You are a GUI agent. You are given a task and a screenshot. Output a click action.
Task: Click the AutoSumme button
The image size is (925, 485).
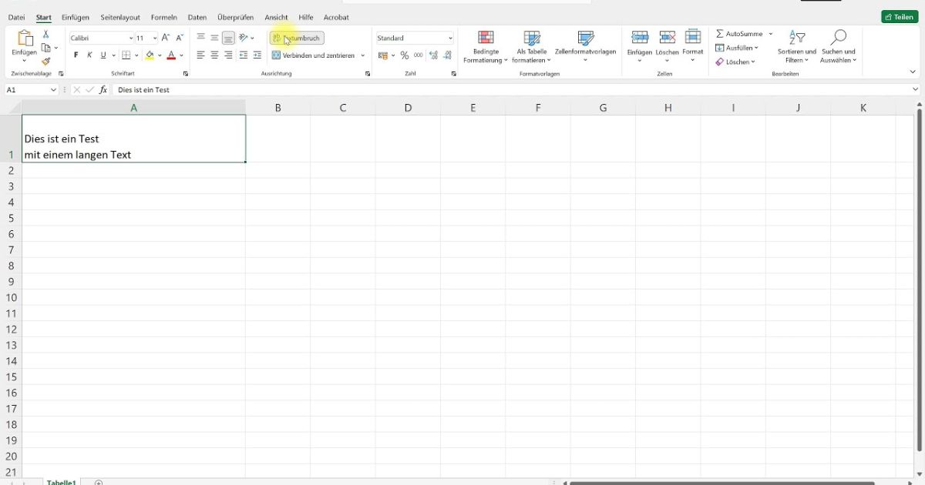(x=739, y=34)
